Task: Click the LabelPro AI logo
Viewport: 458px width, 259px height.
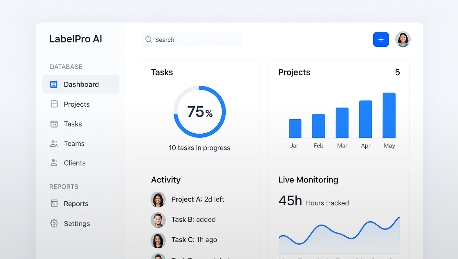Action: coord(76,39)
